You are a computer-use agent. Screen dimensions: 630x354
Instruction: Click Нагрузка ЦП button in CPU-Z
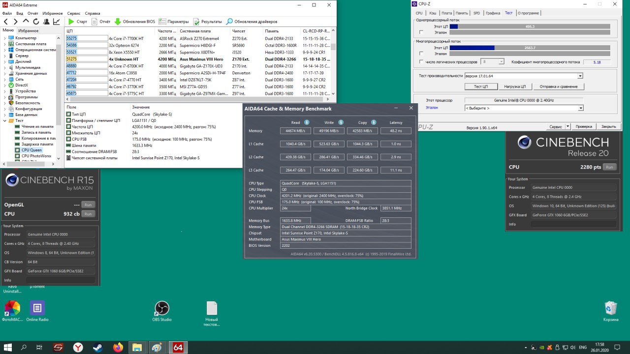[x=515, y=87]
